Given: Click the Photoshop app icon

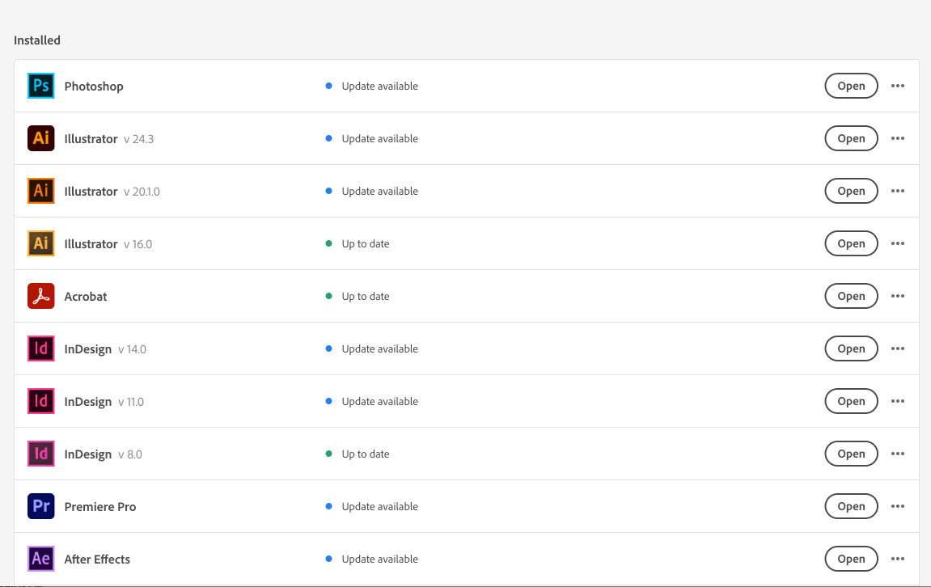Looking at the screenshot, I should click(40, 86).
